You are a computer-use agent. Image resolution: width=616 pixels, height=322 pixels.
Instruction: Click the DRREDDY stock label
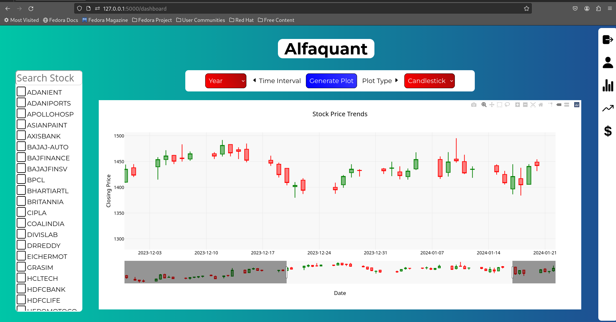click(x=44, y=246)
